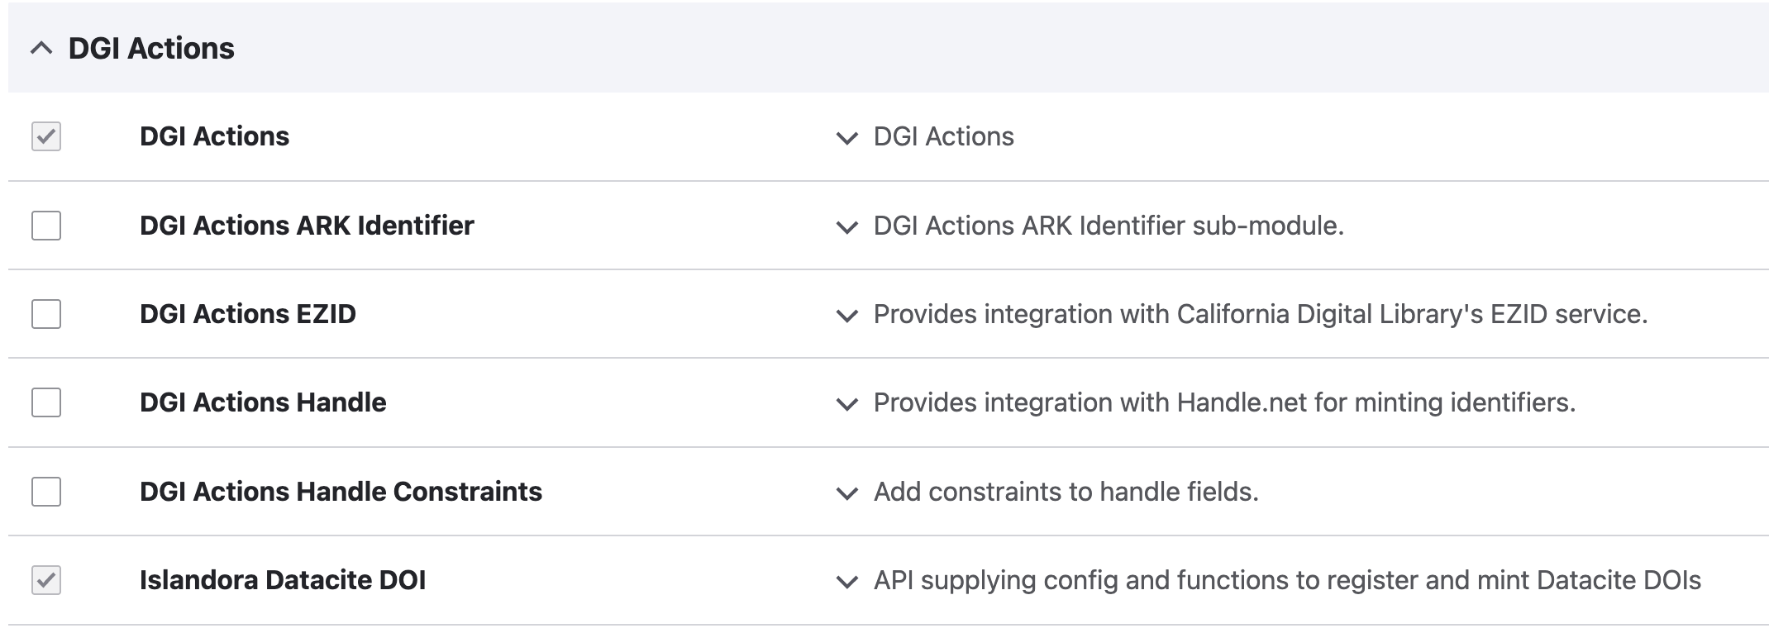The width and height of the screenshot is (1769, 633).
Task: Click the up chevron icon beside DGI Actions header
Action: coord(40,48)
